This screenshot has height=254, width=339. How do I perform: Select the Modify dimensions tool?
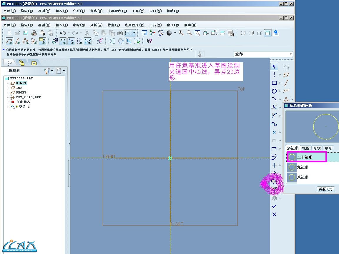pyautogui.click(x=274, y=157)
